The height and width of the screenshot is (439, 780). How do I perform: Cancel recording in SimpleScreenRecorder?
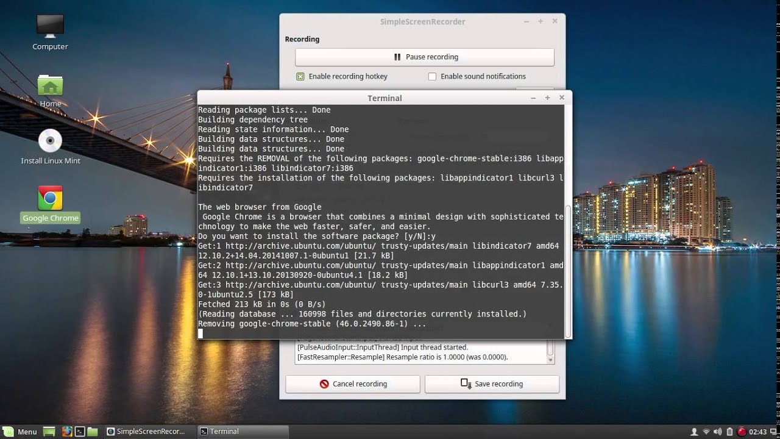[x=353, y=384]
